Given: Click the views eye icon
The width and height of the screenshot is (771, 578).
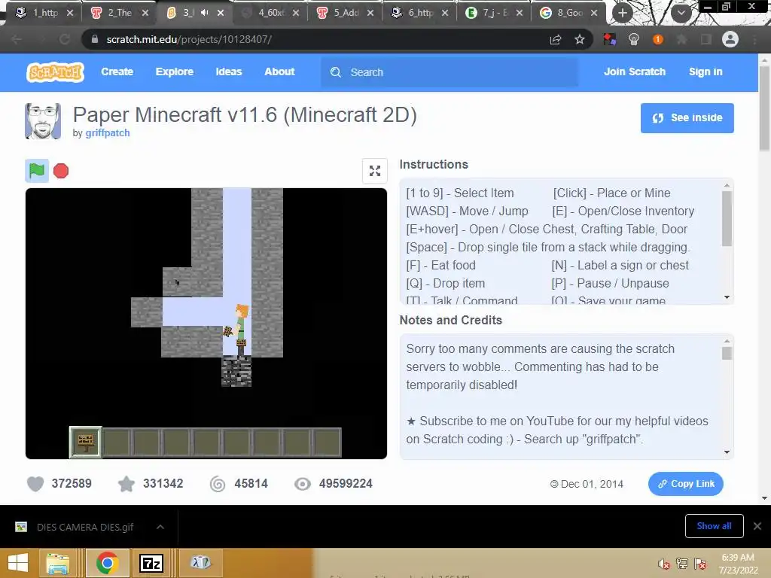Looking at the screenshot, I should [x=303, y=484].
